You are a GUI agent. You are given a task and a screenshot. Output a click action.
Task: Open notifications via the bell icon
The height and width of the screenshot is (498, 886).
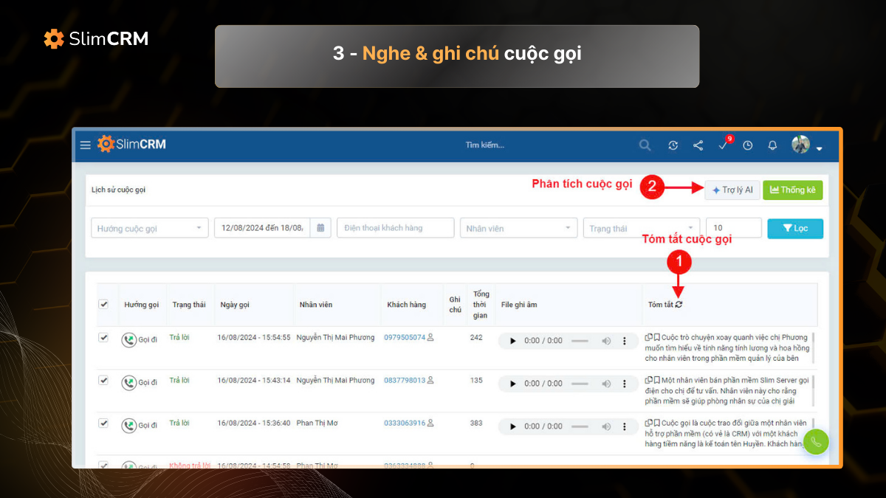(x=772, y=145)
